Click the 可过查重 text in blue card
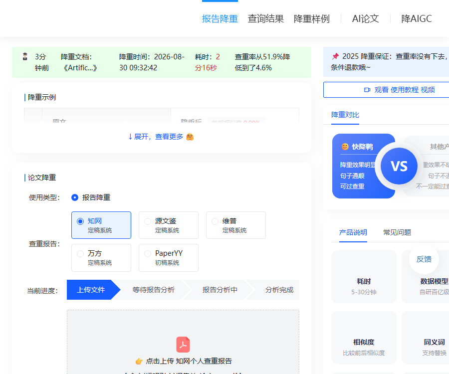 click(x=352, y=187)
